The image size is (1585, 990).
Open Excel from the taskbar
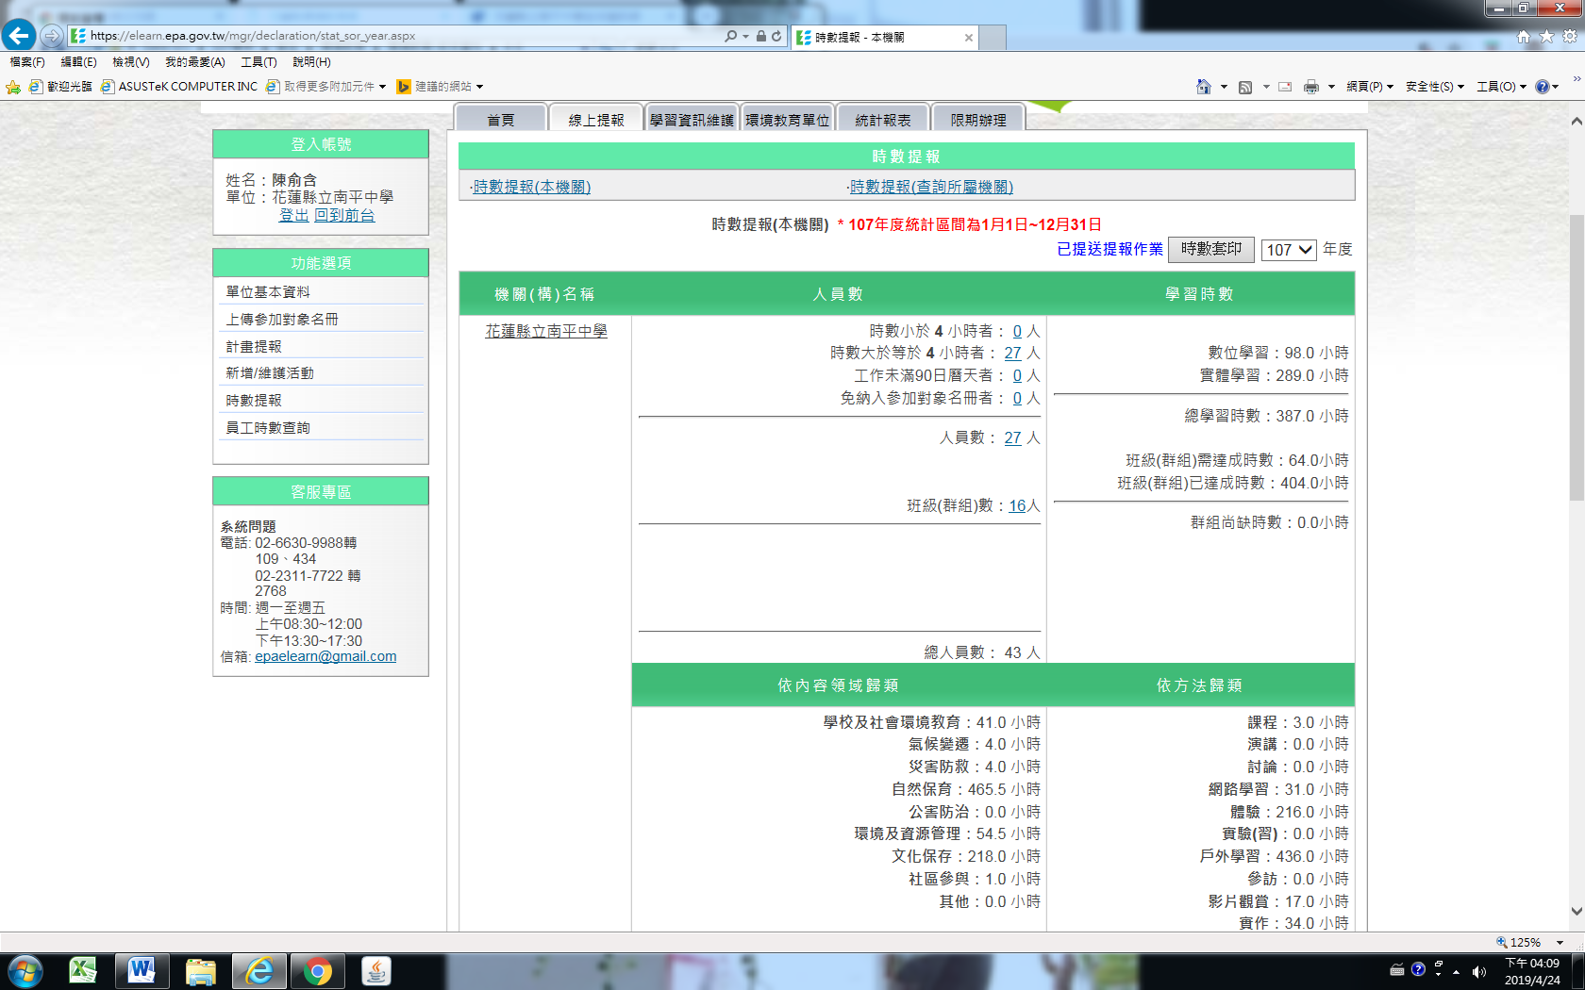click(83, 971)
